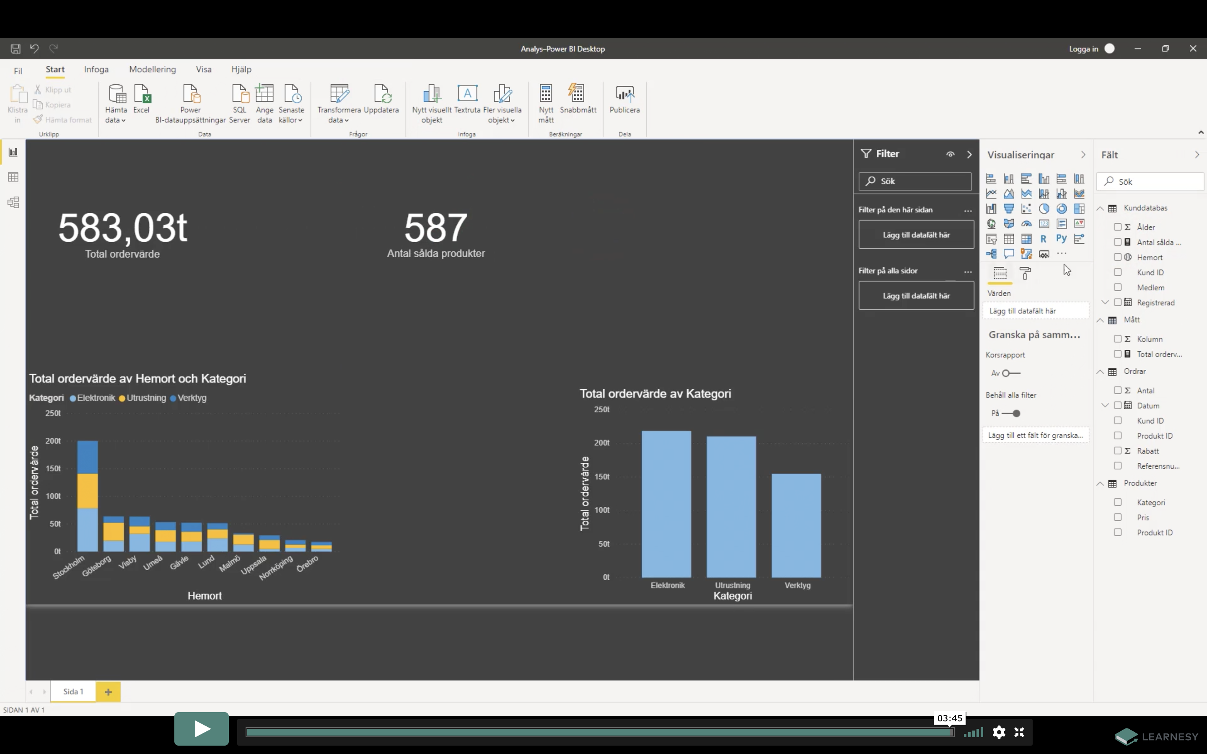Select the R script visual
This screenshot has height=754, width=1207.
tap(1044, 239)
